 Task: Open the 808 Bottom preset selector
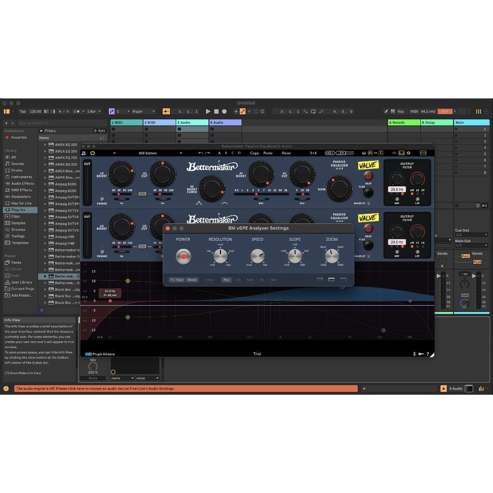pyautogui.click(x=148, y=153)
